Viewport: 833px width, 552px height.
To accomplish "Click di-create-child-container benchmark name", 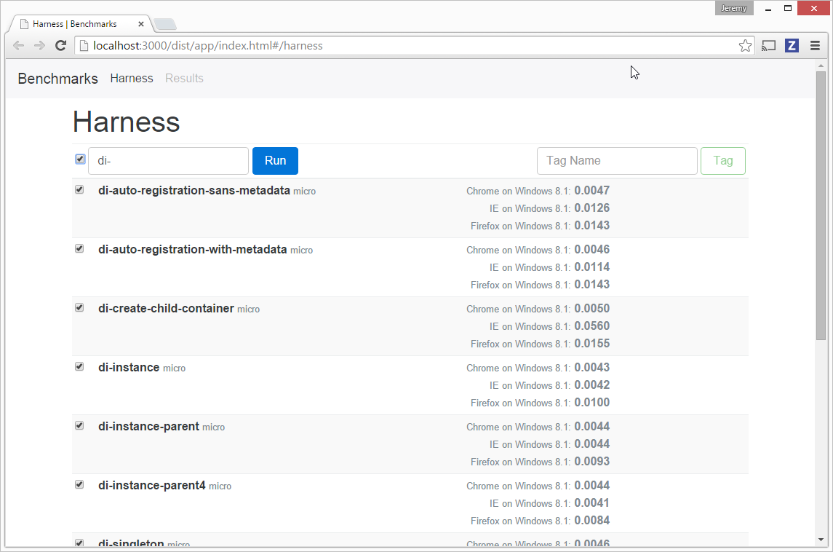I will [166, 309].
